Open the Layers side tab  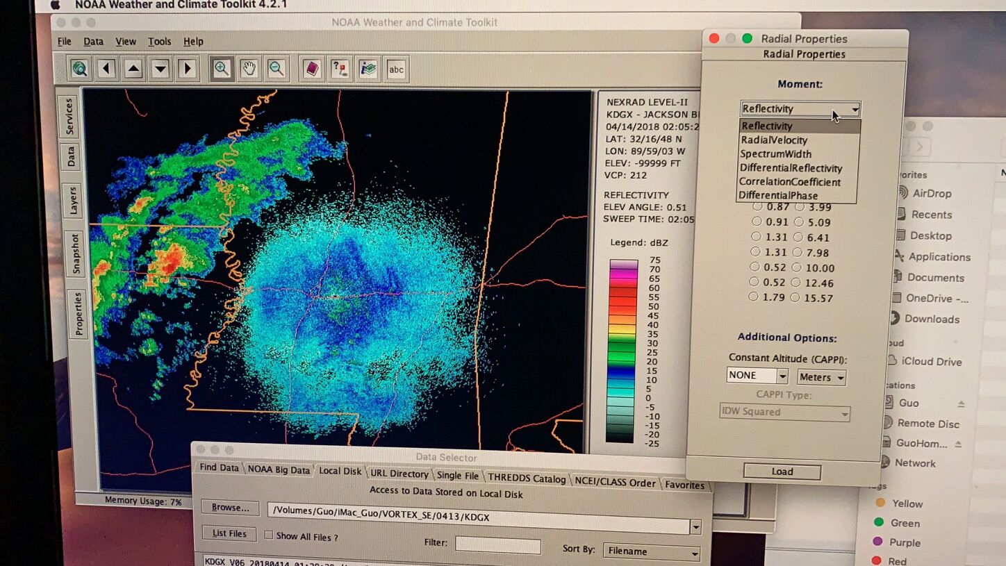[x=72, y=201]
